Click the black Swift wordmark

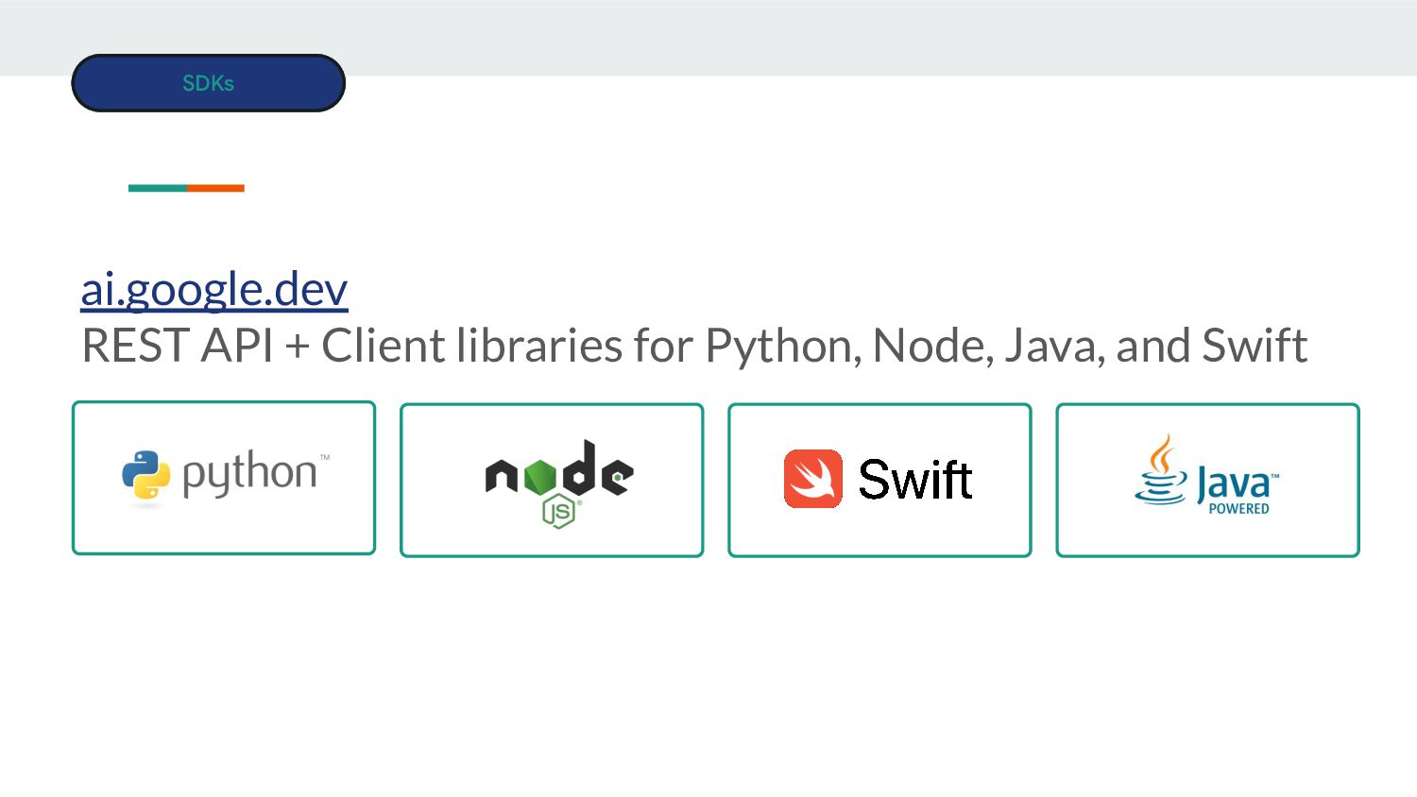point(914,480)
